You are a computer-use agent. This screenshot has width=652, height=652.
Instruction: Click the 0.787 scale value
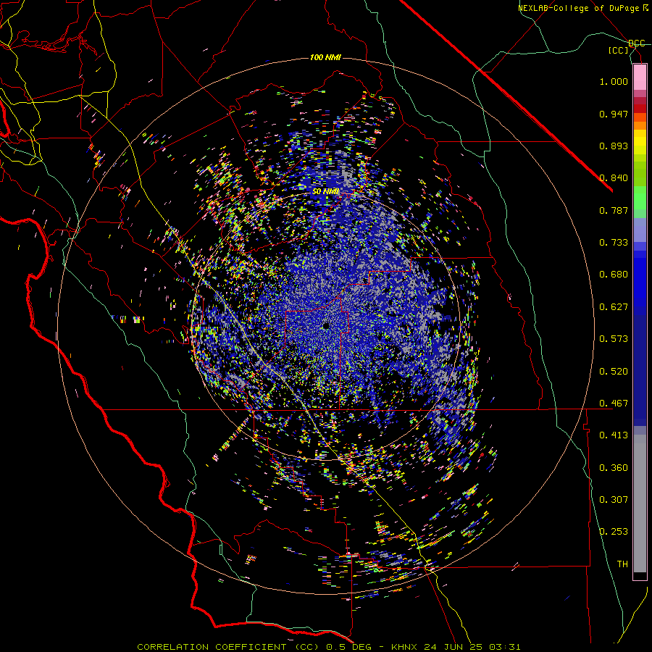[x=614, y=210]
